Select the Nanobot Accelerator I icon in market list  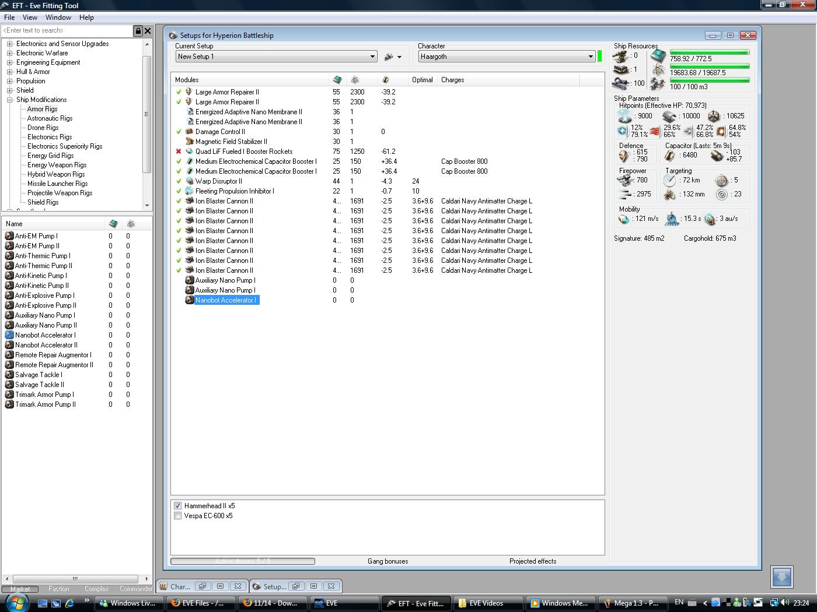pos(9,335)
